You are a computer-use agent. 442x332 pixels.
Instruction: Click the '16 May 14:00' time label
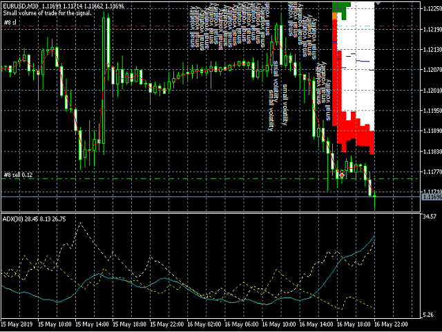click(x=316, y=324)
